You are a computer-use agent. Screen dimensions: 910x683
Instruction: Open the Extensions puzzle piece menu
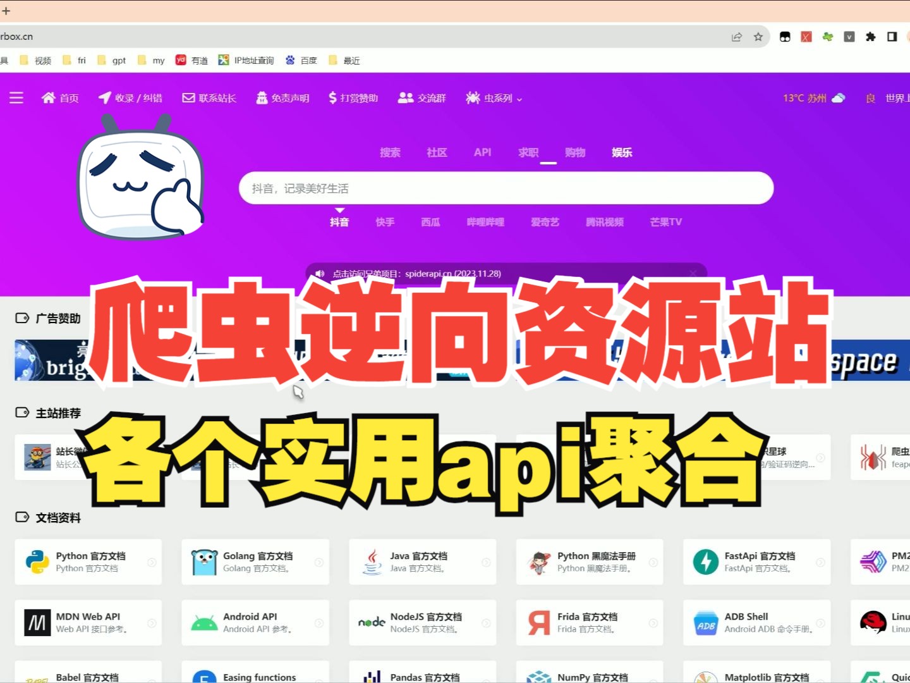[x=871, y=37]
